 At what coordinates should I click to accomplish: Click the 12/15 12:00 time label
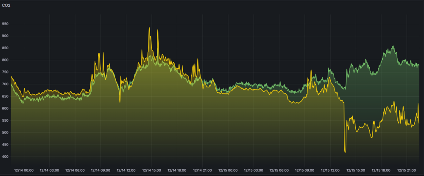(x=330, y=170)
